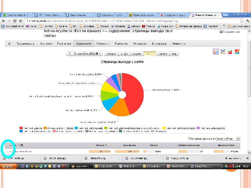Switch to the area chart view icon
Image resolution: width=251 pixels, height=188 pixels.
pyautogui.click(x=230, y=52)
